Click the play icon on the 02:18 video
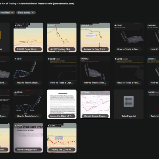This screenshot has width=159, height=159. click(16, 59)
